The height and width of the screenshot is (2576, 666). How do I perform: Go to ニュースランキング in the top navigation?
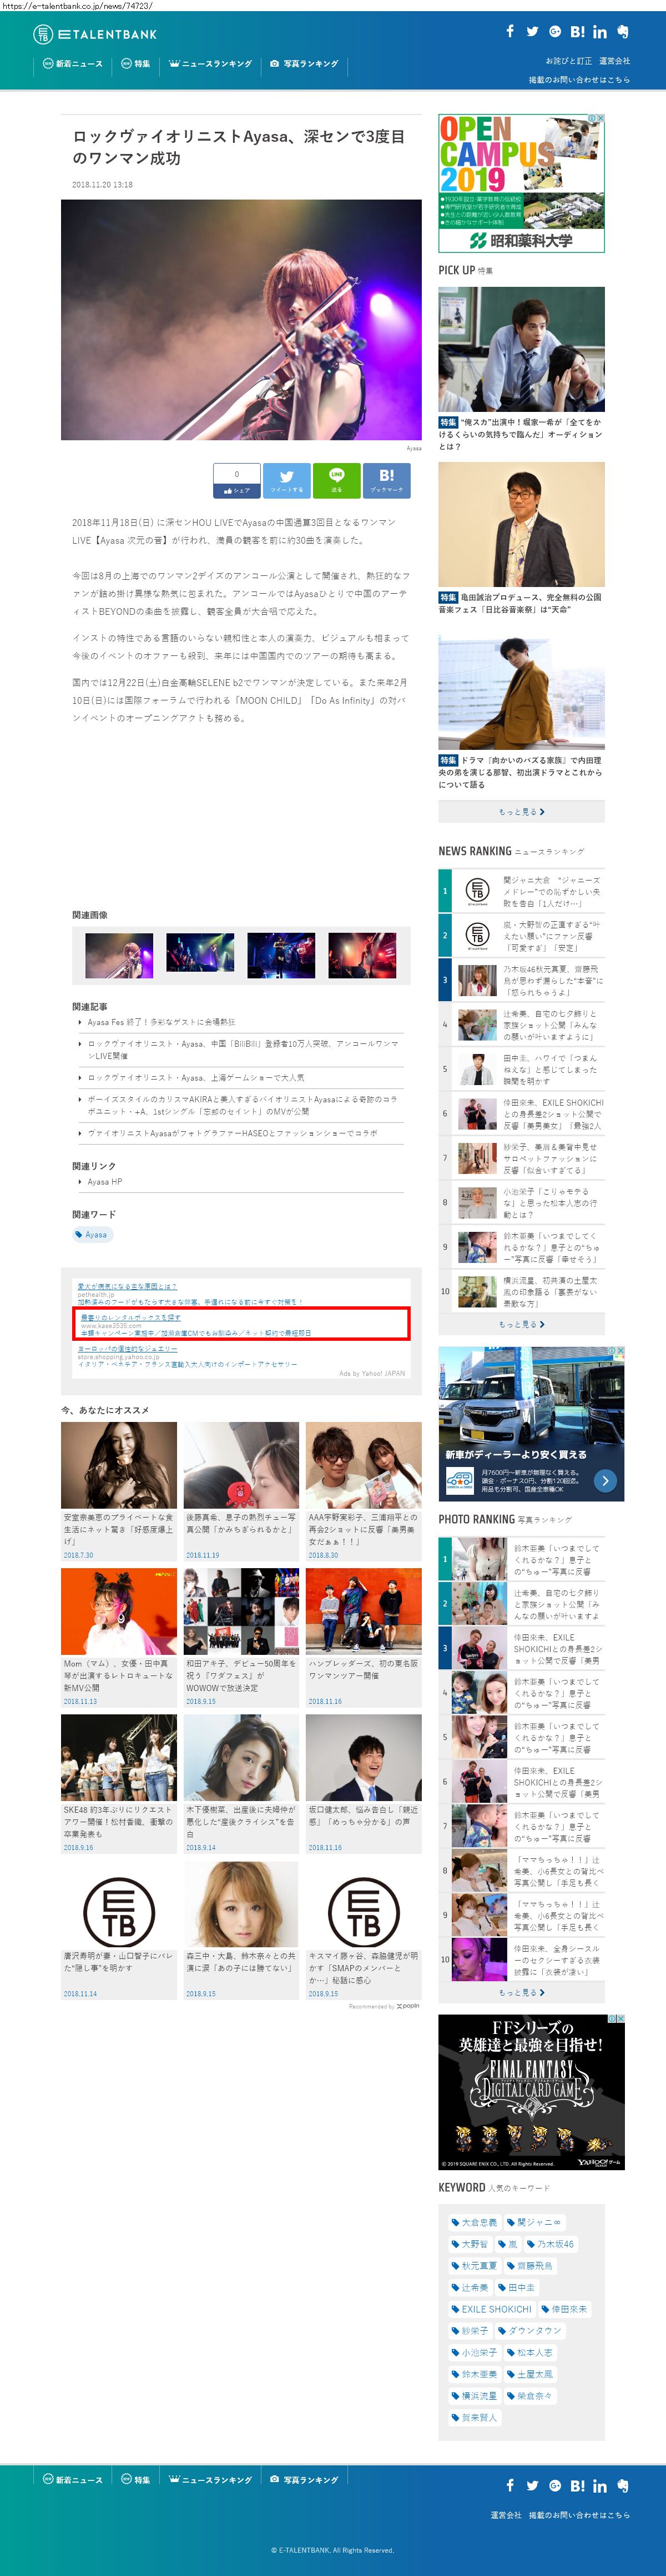click(x=211, y=64)
